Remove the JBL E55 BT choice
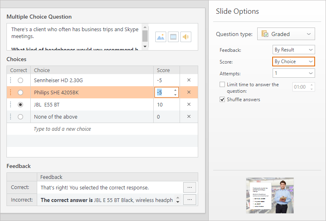The height and width of the screenshot is (221, 326). coord(188,104)
